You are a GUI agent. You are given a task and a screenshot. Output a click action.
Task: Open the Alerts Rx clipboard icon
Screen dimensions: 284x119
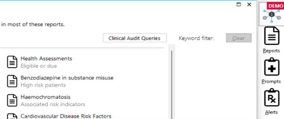(x=271, y=97)
